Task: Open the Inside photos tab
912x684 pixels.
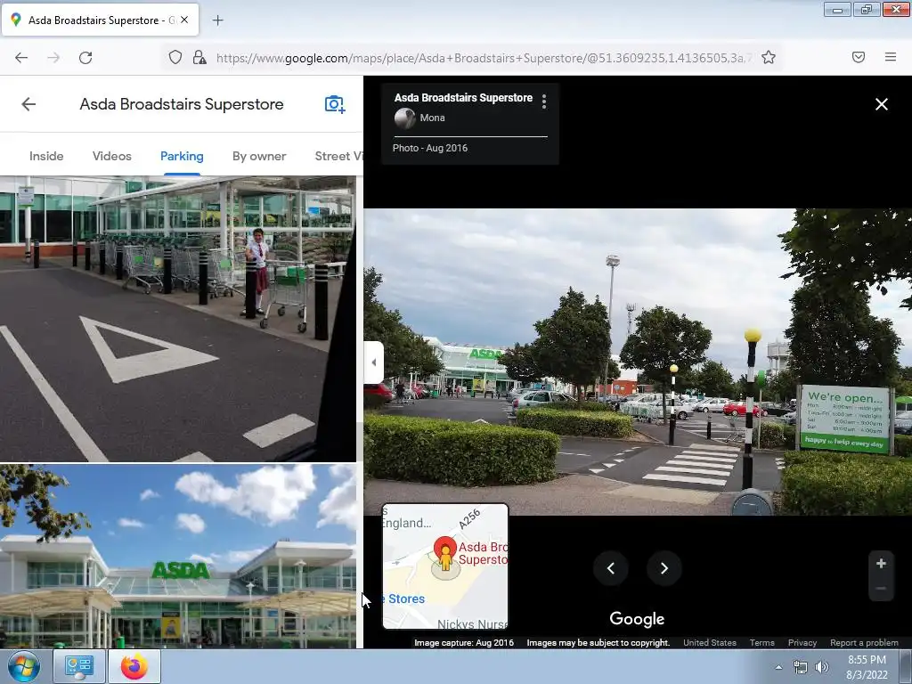Action: (46, 156)
